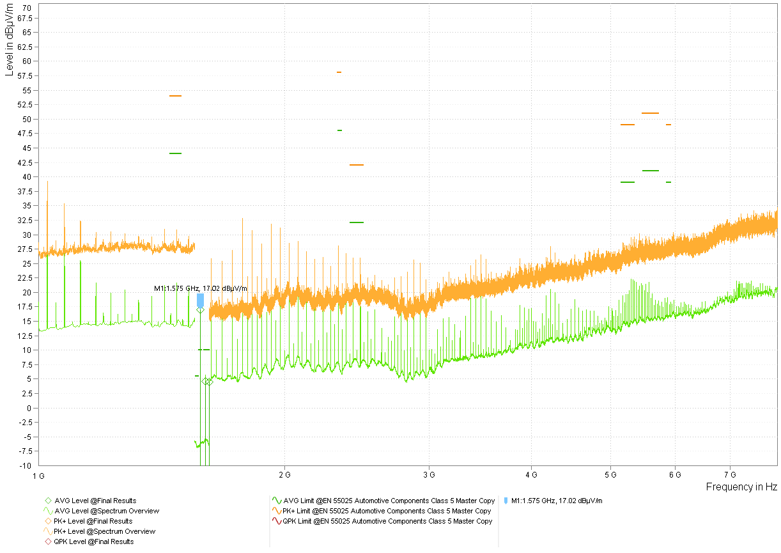The height and width of the screenshot is (553, 781).
Task: Click the QPK Limit EN 55025 legend icon
Action: point(276,521)
